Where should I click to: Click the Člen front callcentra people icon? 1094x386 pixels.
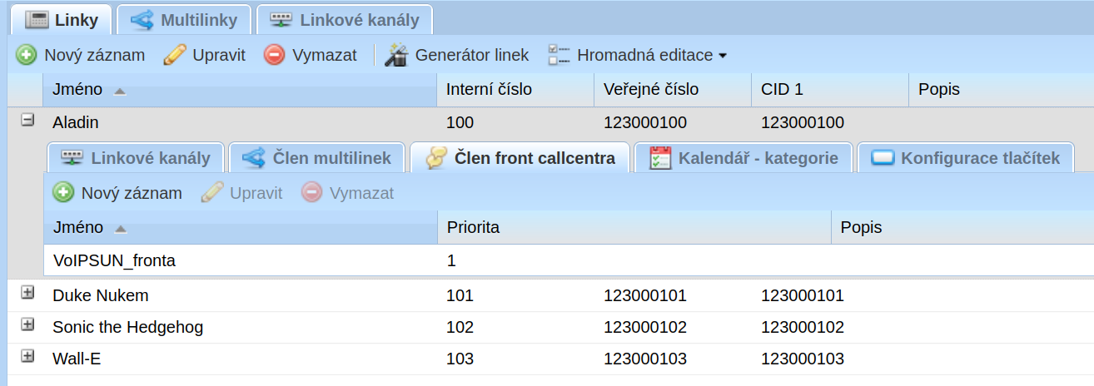(437, 158)
